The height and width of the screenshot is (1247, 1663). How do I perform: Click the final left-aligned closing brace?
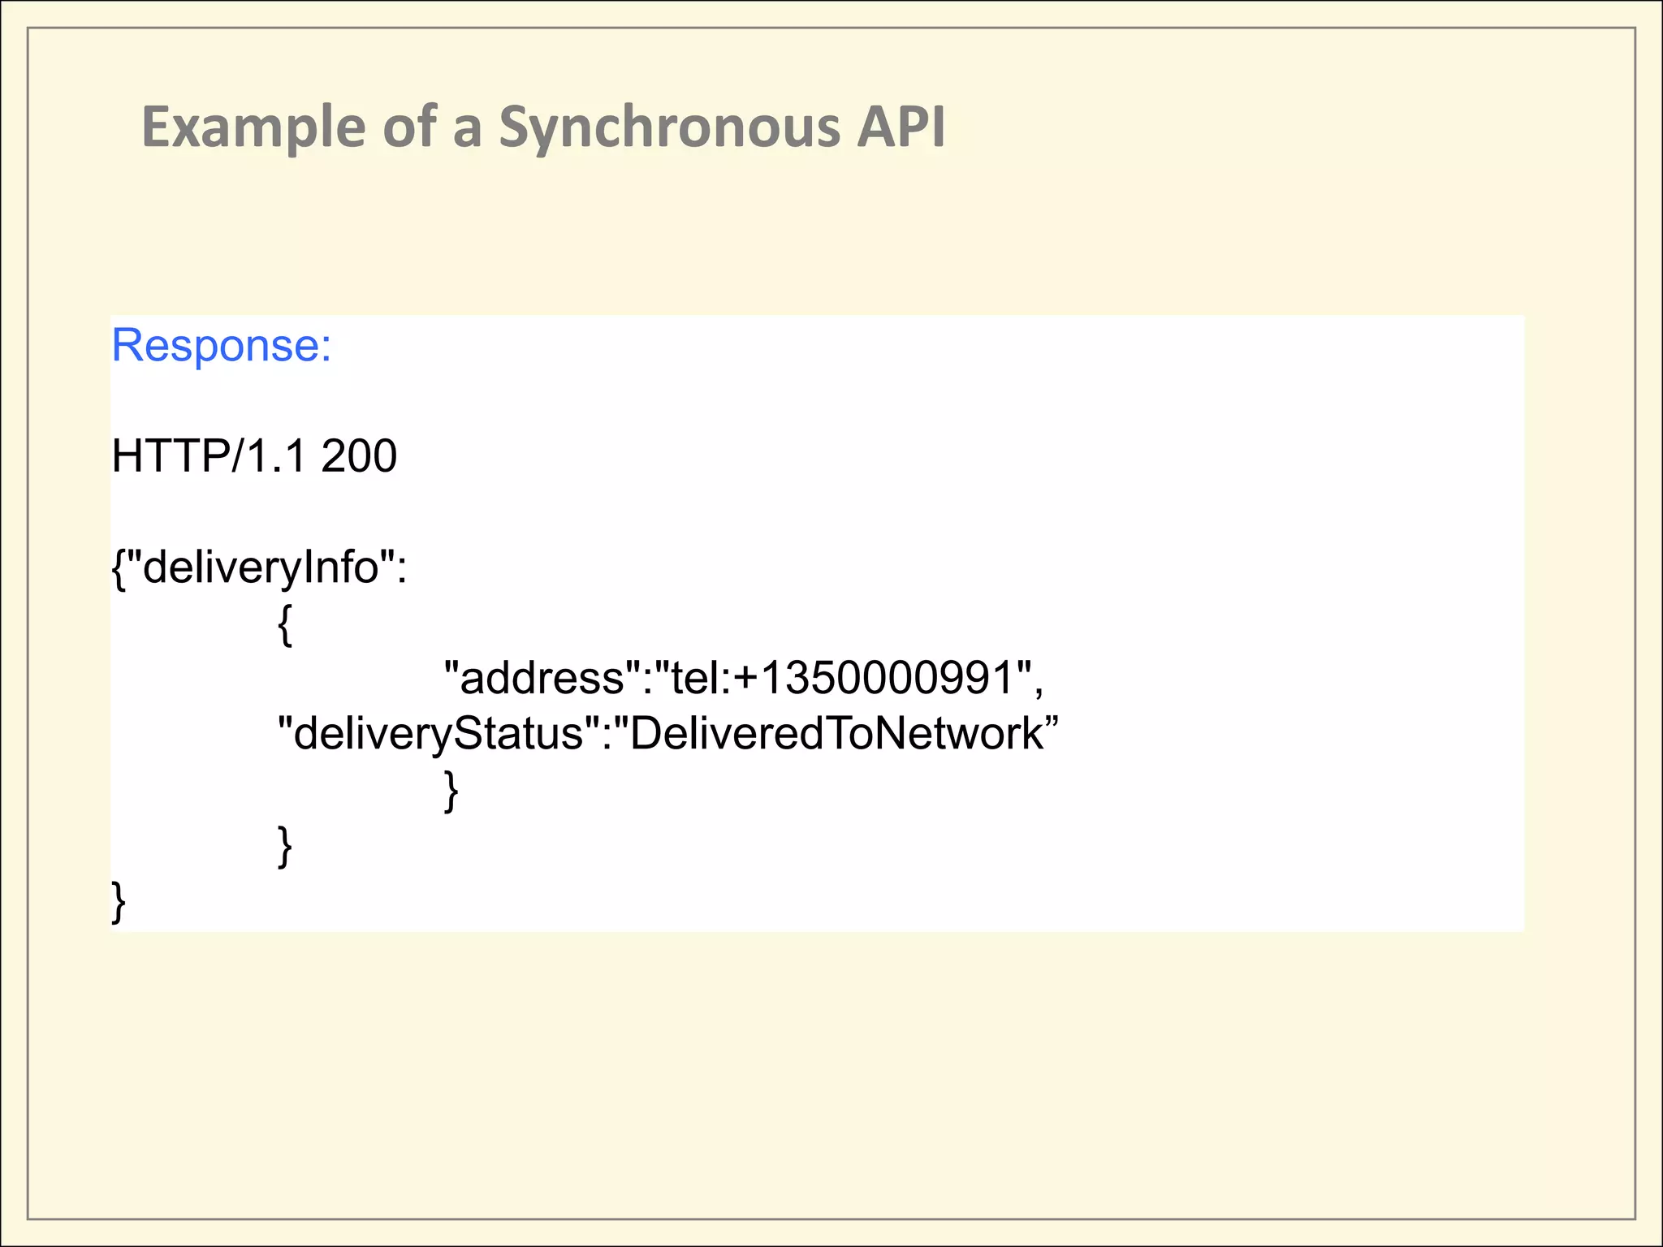pyautogui.click(x=119, y=901)
